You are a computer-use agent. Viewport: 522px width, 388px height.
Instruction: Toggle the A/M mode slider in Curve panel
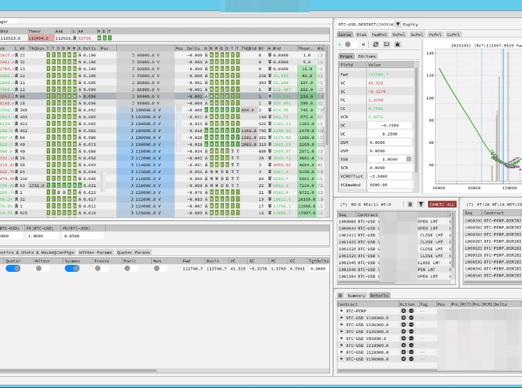(349, 44)
